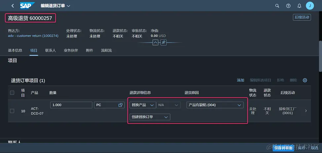The image size is (322, 153).
Task: Click product cell ACT-DCD-07
Action: tap(37, 111)
